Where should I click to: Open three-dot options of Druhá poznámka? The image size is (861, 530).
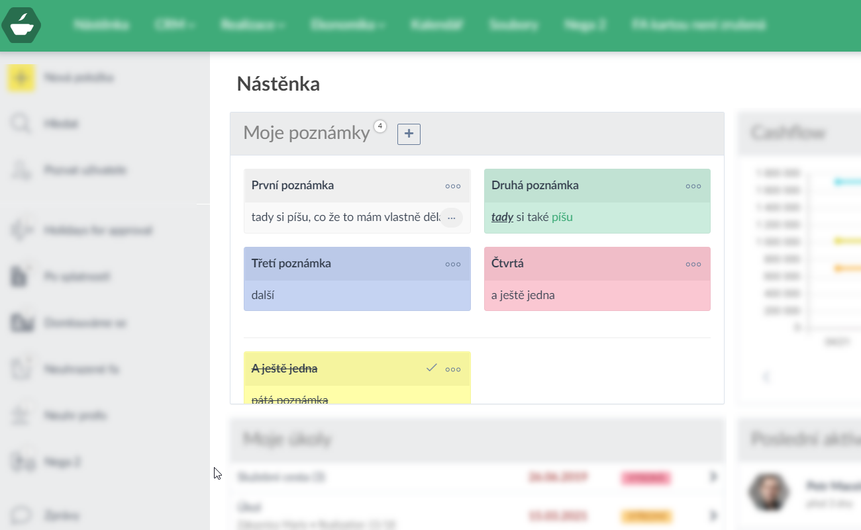(x=693, y=187)
